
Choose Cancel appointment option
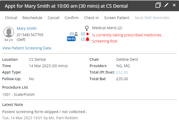pyautogui.click(x=53, y=18)
